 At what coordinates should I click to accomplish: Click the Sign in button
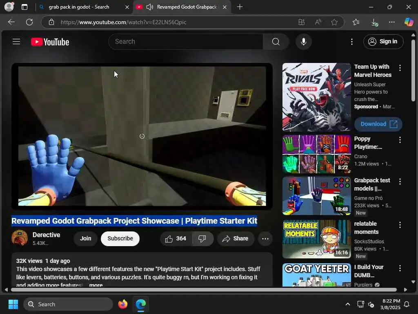(x=383, y=42)
